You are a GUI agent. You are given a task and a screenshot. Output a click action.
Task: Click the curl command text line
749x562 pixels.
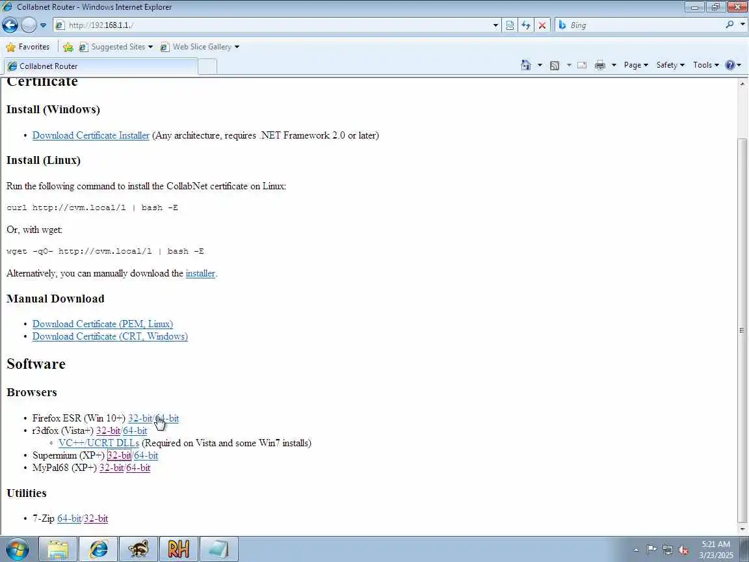coord(92,207)
